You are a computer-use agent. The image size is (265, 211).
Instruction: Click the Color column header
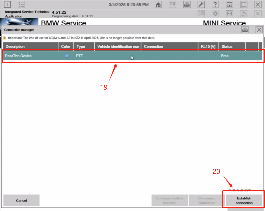(66, 47)
